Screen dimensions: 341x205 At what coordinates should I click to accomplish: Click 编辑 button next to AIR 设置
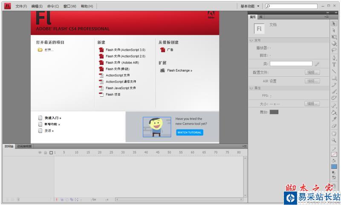pos(312,81)
